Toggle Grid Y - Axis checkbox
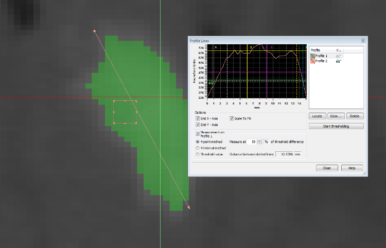Screen dimensions: 386x248 (x=198, y=125)
